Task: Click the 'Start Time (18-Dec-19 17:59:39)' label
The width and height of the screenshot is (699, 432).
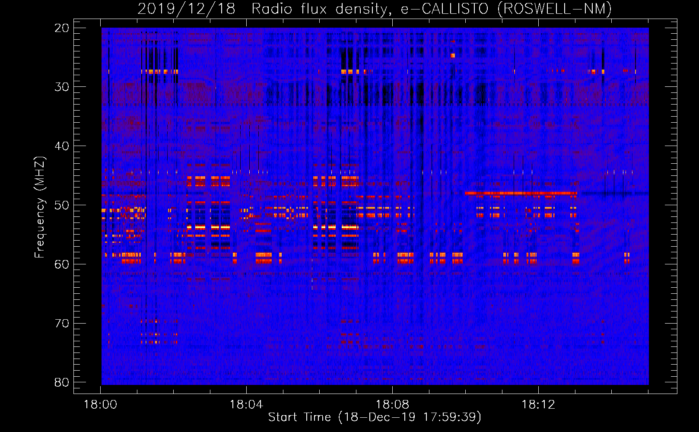Action: [x=375, y=417]
